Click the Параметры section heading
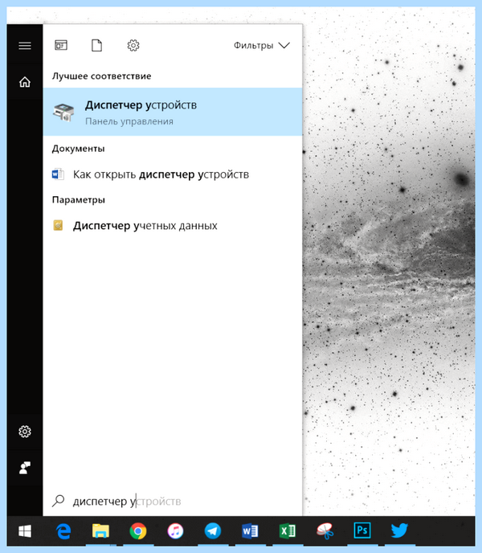Image resolution: width=482 pixels, height=553 pixels. 79,200
